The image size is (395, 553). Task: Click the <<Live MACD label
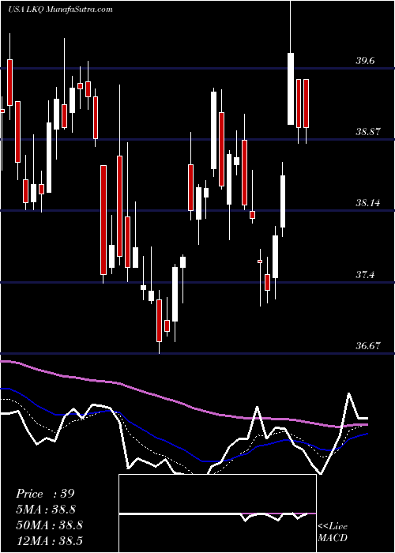(333, 532)
